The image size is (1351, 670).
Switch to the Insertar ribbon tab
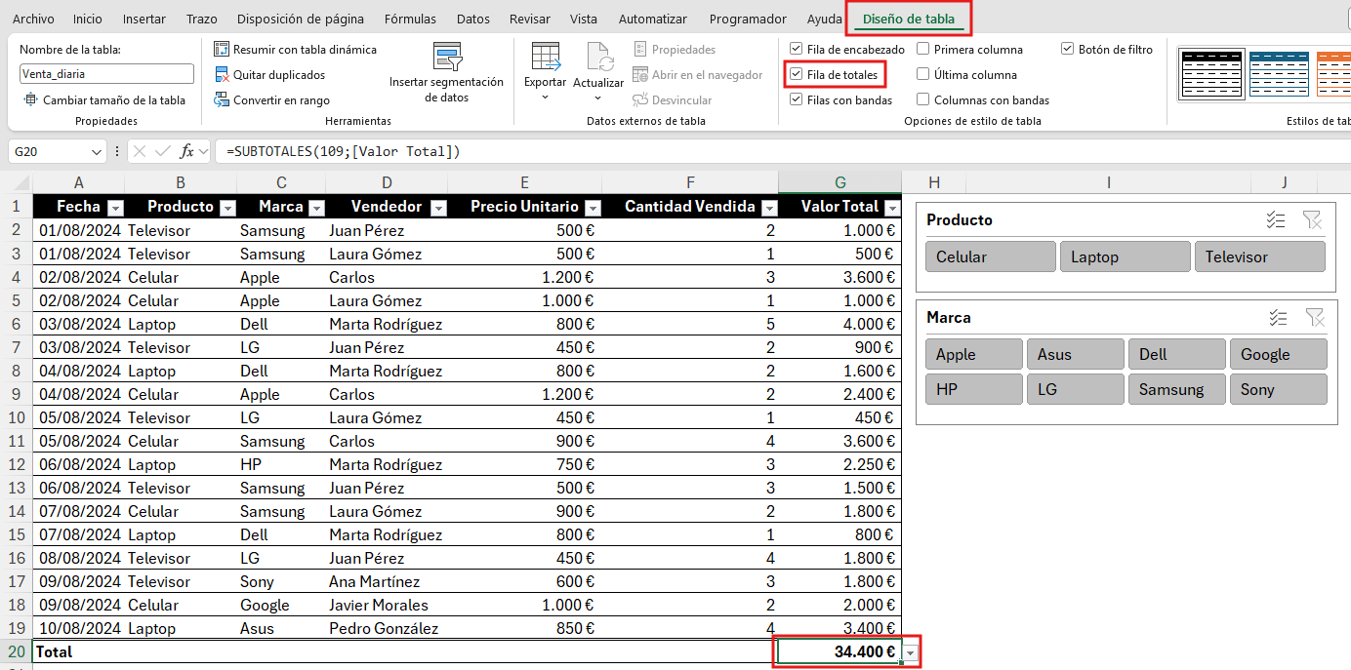(x=144, y=19)
